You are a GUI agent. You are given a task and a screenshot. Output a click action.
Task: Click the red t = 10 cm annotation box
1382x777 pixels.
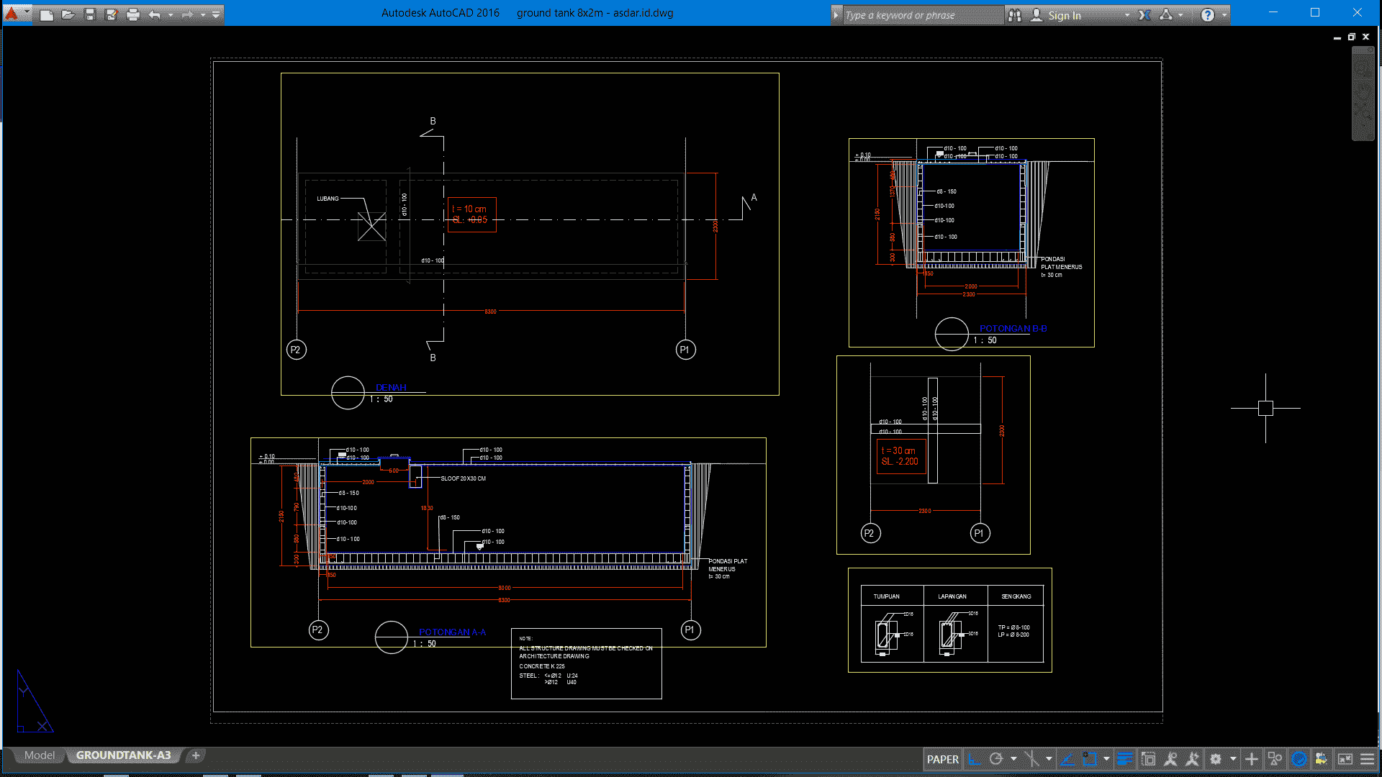click(472, 214)
